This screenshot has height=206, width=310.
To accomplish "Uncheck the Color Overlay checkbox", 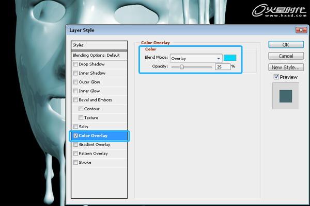I will tap(75, 136).
